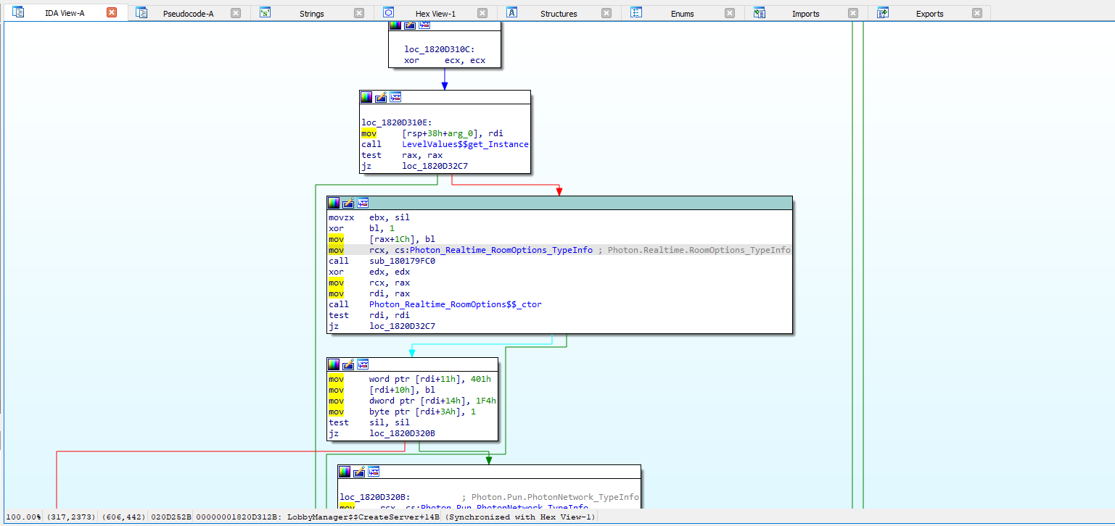Screen dimensions: 1115x526
Task: Click the Enums tab icon
Action: click(x=636, y=12)
